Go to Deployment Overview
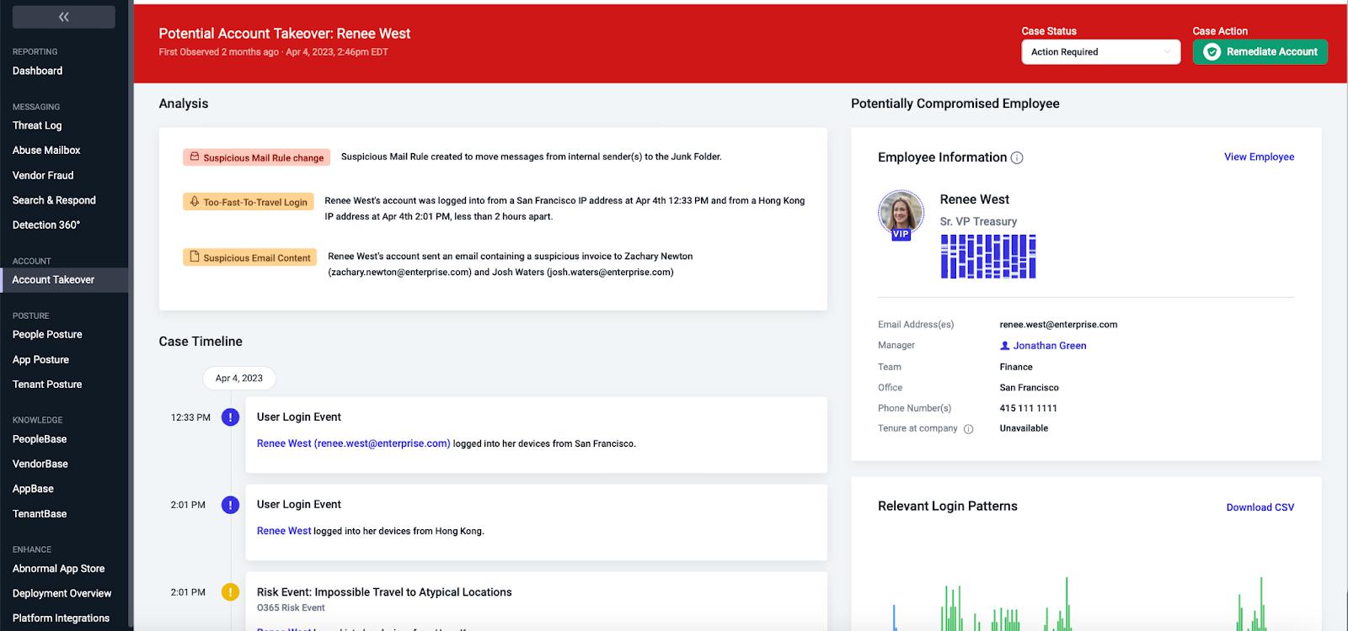The width and height of the screenshot is (1348, 631). [x=62, y=593]
